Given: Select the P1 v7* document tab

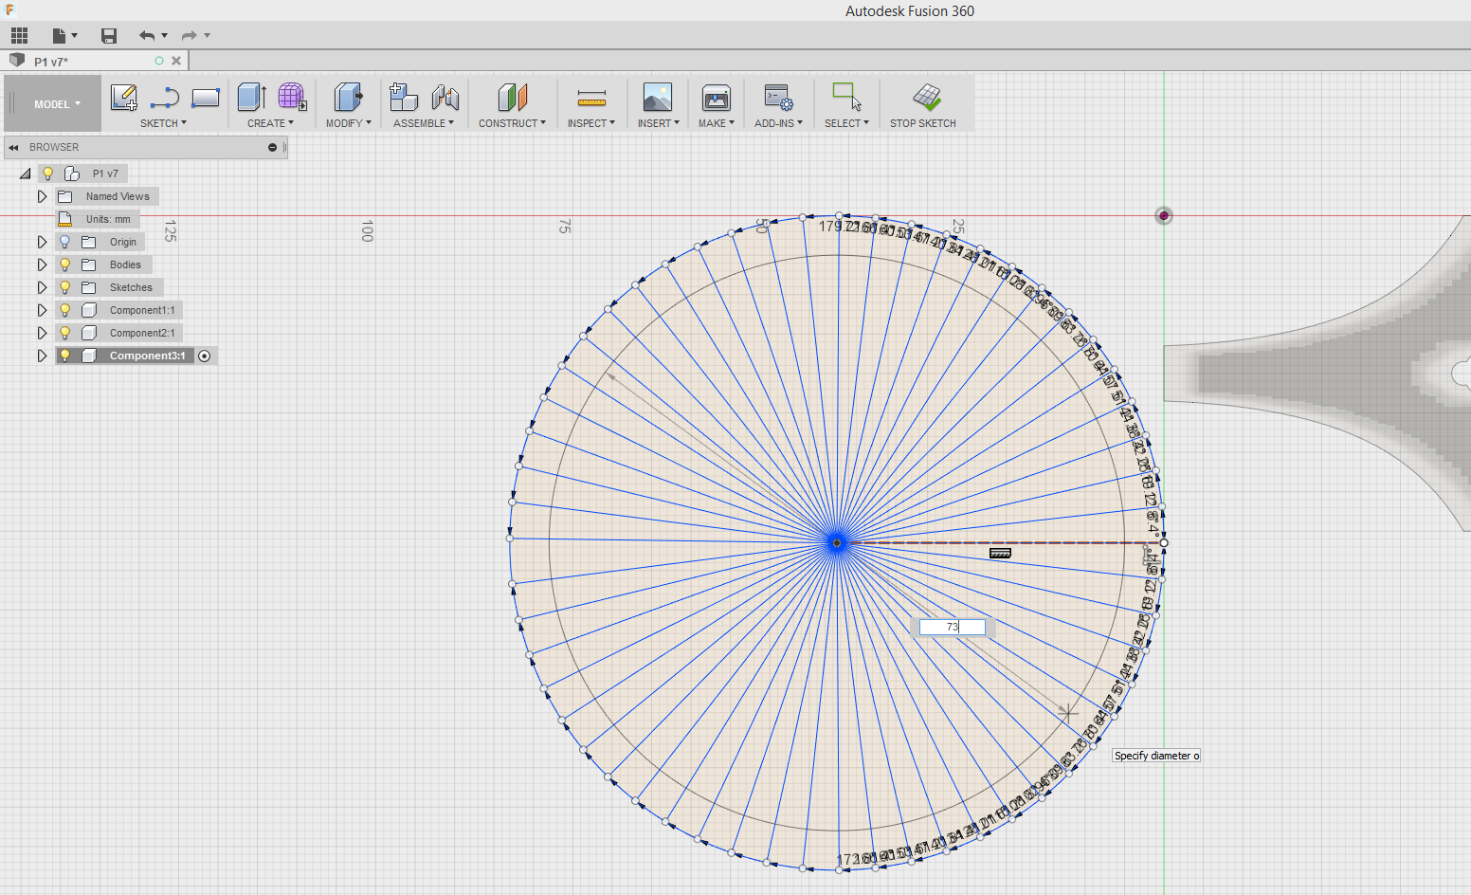Looking at the screenshot, I should tap(51, 62).
